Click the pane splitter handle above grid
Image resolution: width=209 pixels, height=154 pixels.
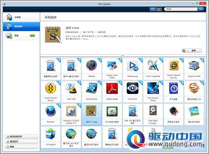pyautogui.click(x=123, y=55)
